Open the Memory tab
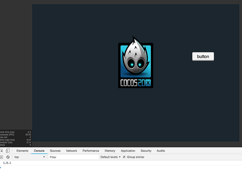 click(110, 151)
